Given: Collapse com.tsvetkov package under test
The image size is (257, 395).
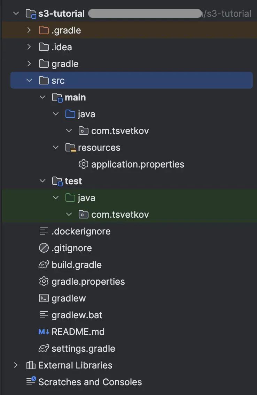Looking at the screenshot, I should (69, 214).
